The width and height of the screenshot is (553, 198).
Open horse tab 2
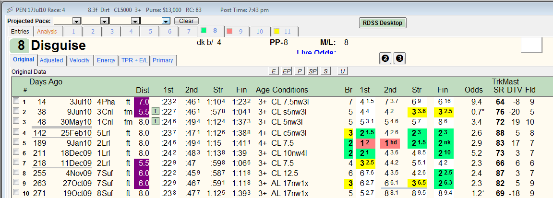(x=93, y=31)
